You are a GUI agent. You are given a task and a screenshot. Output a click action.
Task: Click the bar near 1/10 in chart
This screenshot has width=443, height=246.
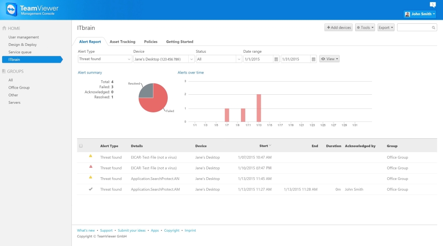tap(243, 115)
